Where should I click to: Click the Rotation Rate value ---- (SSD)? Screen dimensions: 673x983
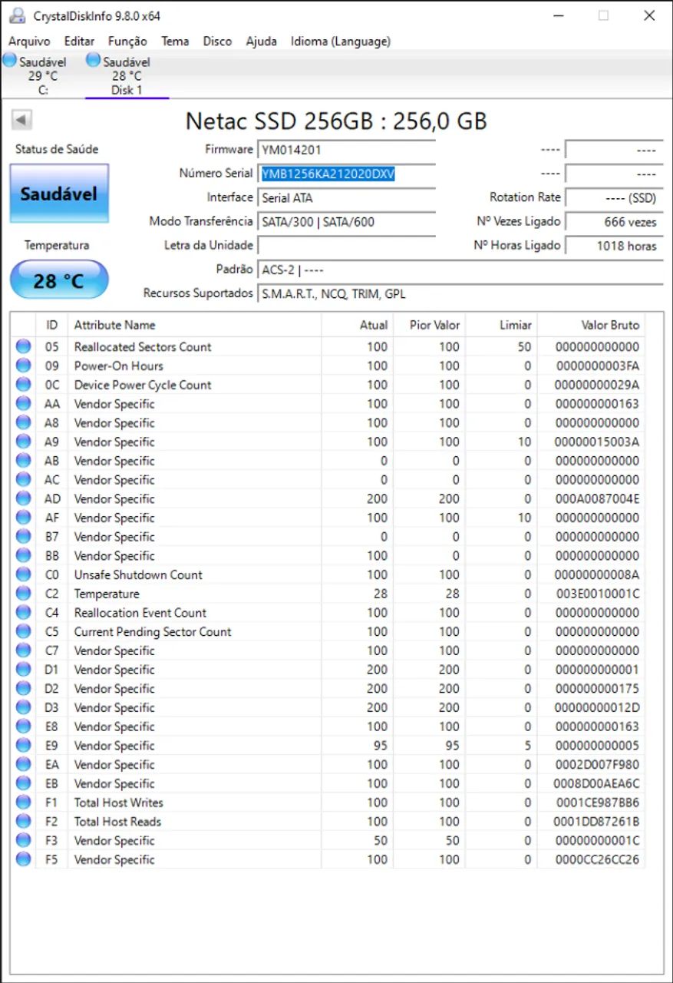pyautogui.click(x=614, y=198)
